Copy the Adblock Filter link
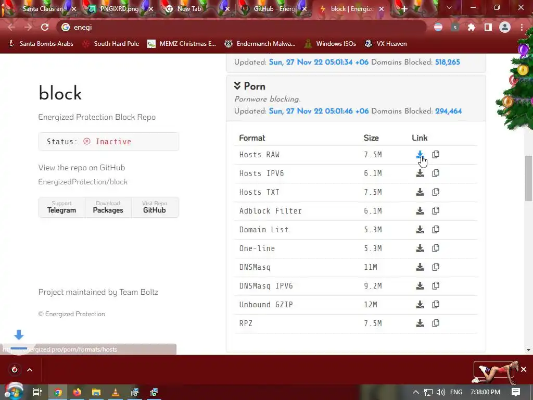Viewport: 533px width, 400px height. coord(436,210)
